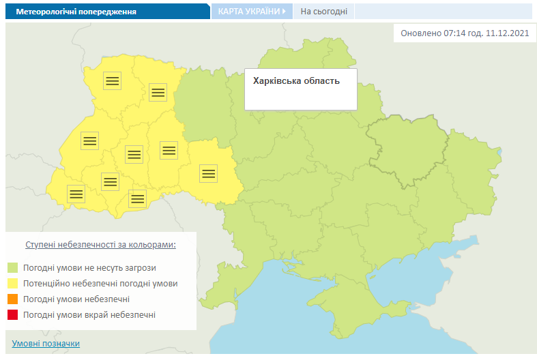
Task: Expand the КАРТА УКРАЇНИ dropdown
Action: [x=252, y=12]
